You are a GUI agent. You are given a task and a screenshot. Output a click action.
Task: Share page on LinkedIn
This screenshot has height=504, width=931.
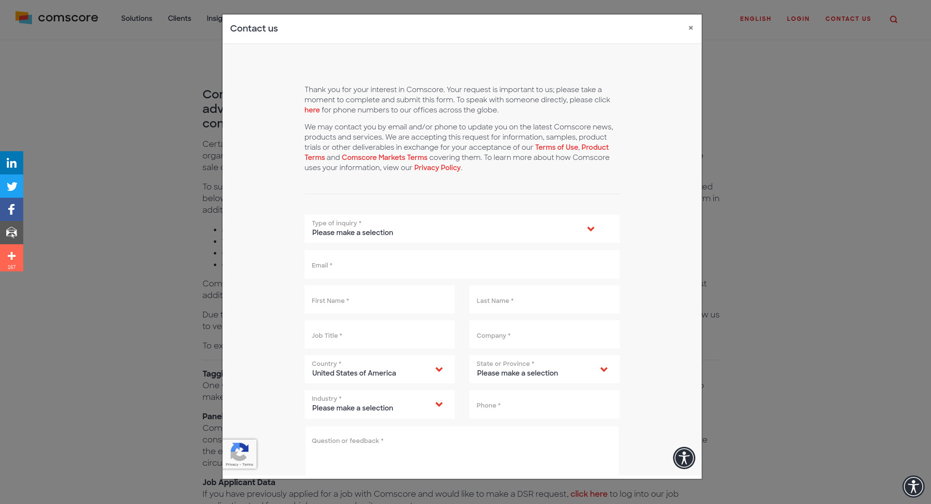click(12, 163)
